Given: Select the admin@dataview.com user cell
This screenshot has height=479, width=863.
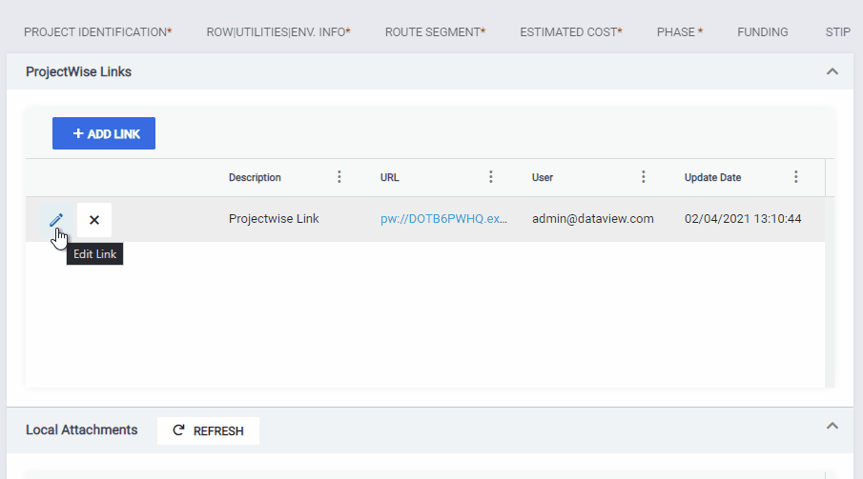Looking at the screenshot, I should [593, 219].
